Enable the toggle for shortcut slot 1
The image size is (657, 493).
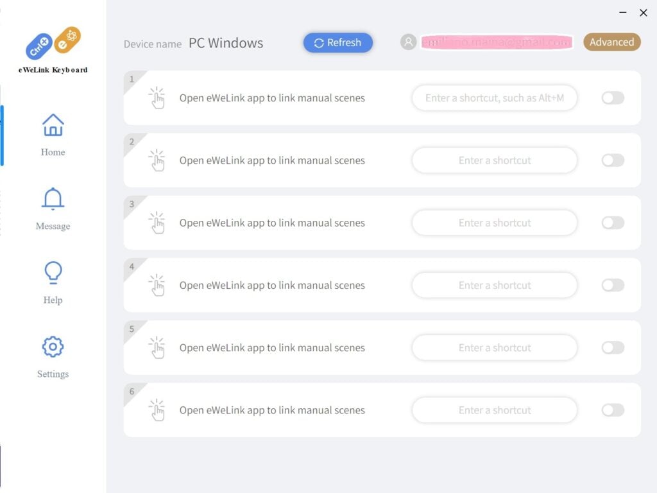click(x=613, y=98)
